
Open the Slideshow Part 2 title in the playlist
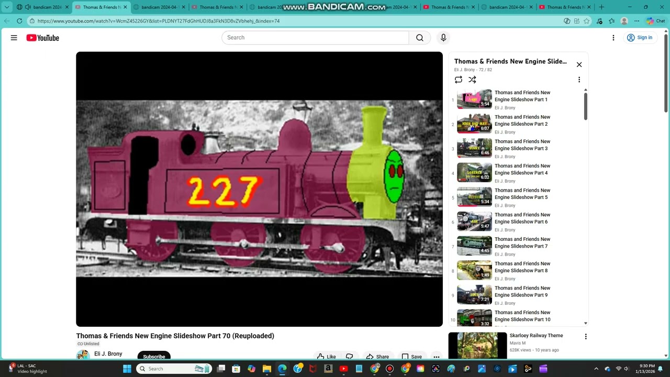(x=522, y=120)
